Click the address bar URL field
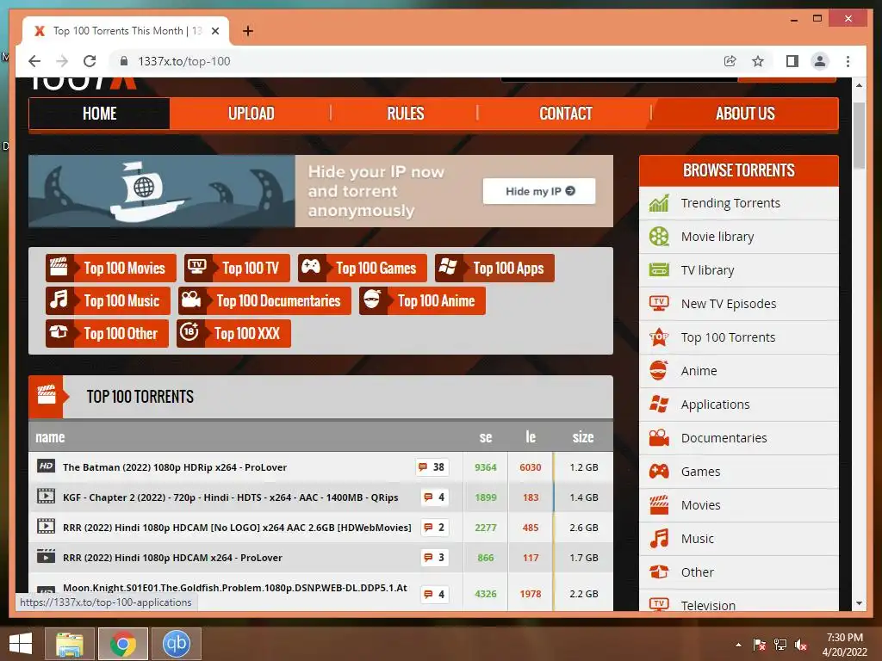This screenshot has width=882, height=661. click(x=416, y=61)
